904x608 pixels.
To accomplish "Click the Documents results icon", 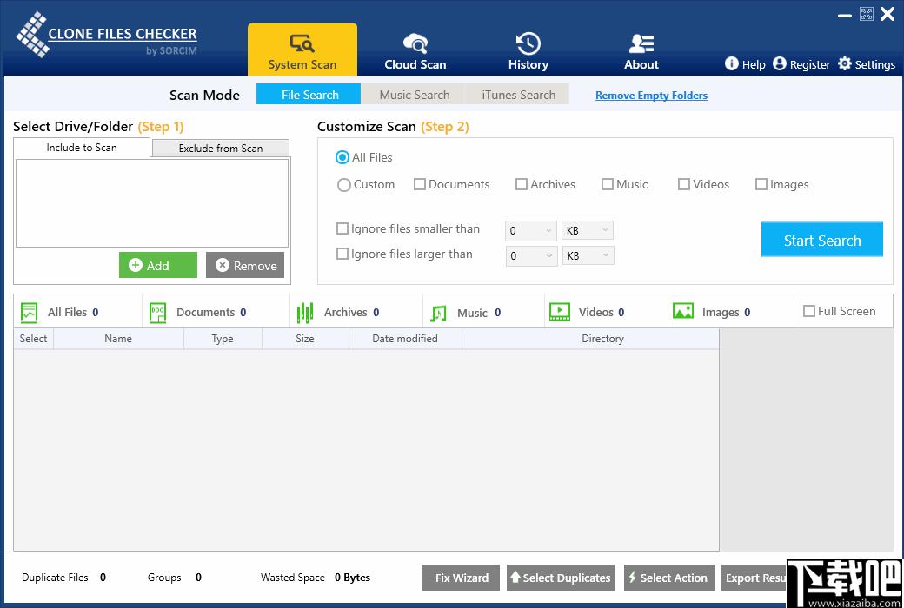I will point(157,313).
